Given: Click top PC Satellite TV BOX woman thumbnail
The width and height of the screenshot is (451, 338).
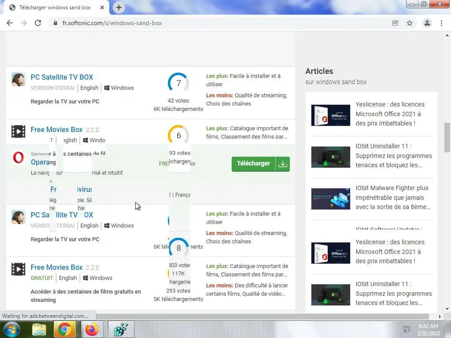Looking at the screenshot, I should pyautogui.click(x=18, y=79).
